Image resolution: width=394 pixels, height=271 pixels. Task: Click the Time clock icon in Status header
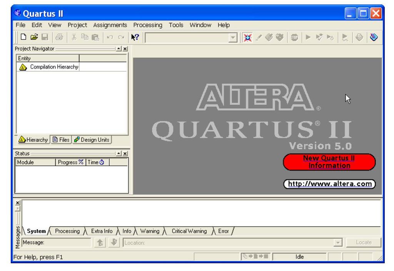[102, 162]
